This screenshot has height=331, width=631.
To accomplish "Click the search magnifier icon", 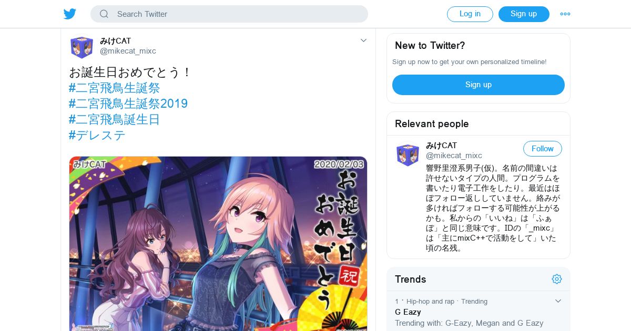I will coord(104,14).
